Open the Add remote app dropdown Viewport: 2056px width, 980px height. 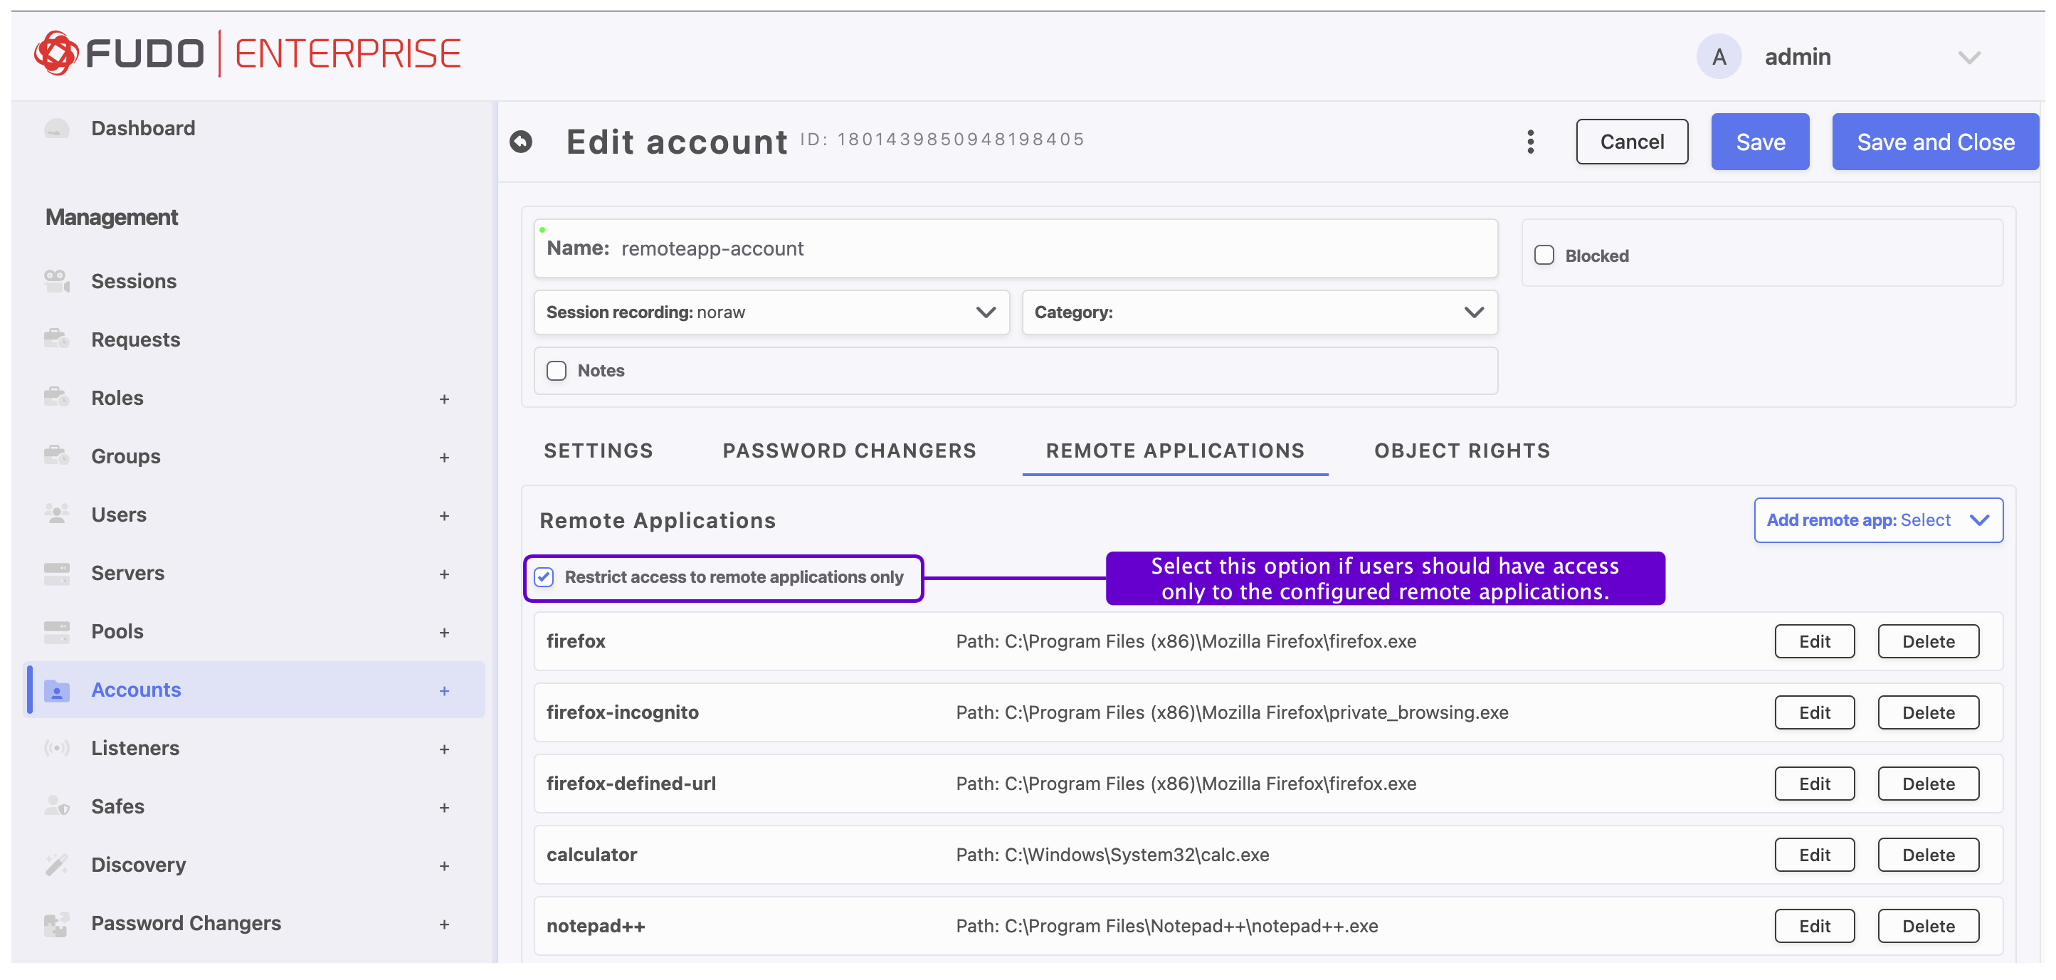pos(1877,520)
